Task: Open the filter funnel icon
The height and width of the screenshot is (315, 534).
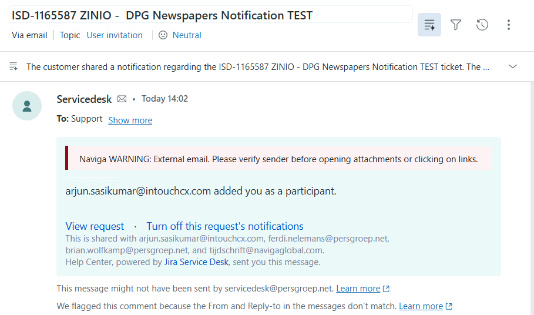Action: click(x=456, y=25)
